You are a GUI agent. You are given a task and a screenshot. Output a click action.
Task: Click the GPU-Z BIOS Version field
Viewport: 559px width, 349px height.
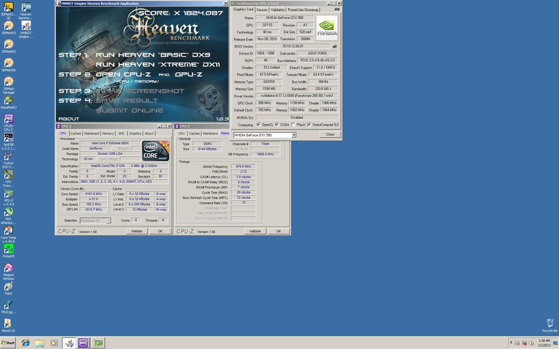(293, 46)
